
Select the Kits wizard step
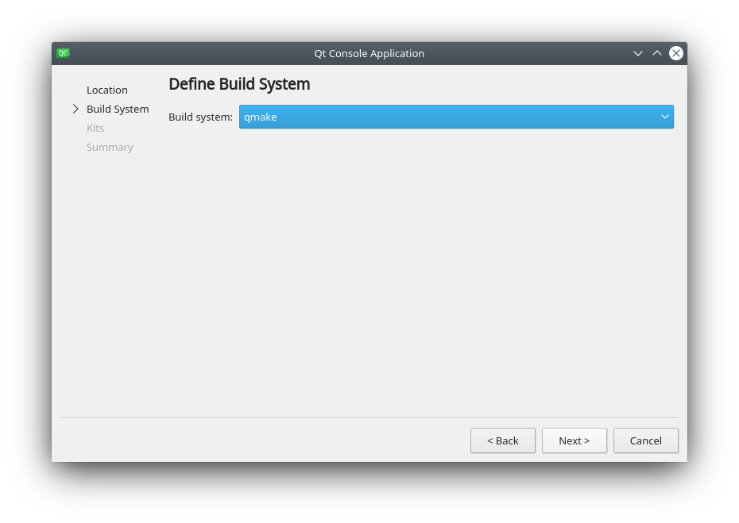point(95,128)
